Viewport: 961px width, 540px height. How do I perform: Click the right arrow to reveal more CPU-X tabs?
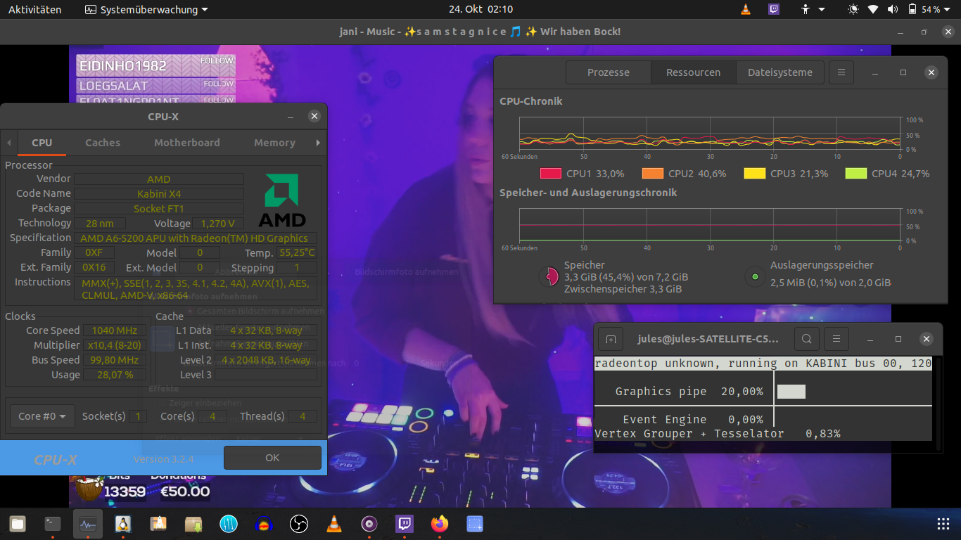[318, 143]
